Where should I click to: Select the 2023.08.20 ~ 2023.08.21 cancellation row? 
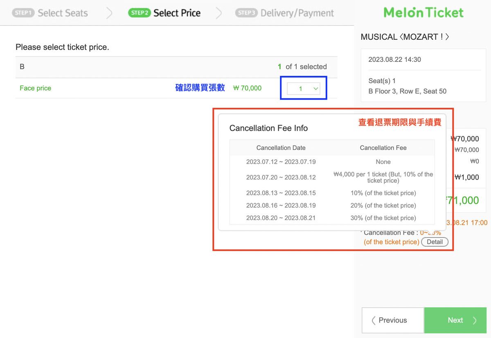click(281, 218)
